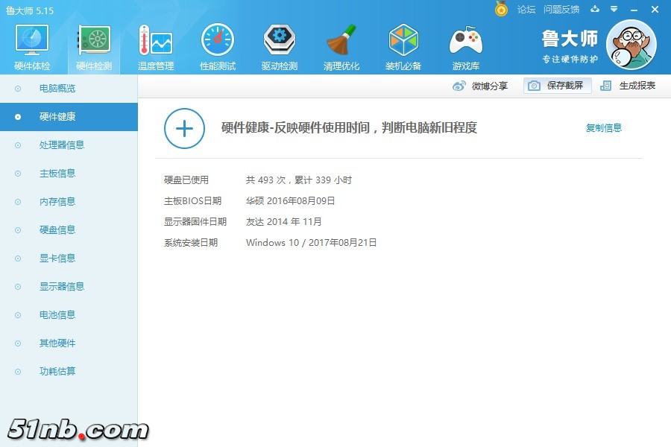Click the 鲁大师 cartoon avatar
This screenshot has width=671, height=447.
pos(631,45)
